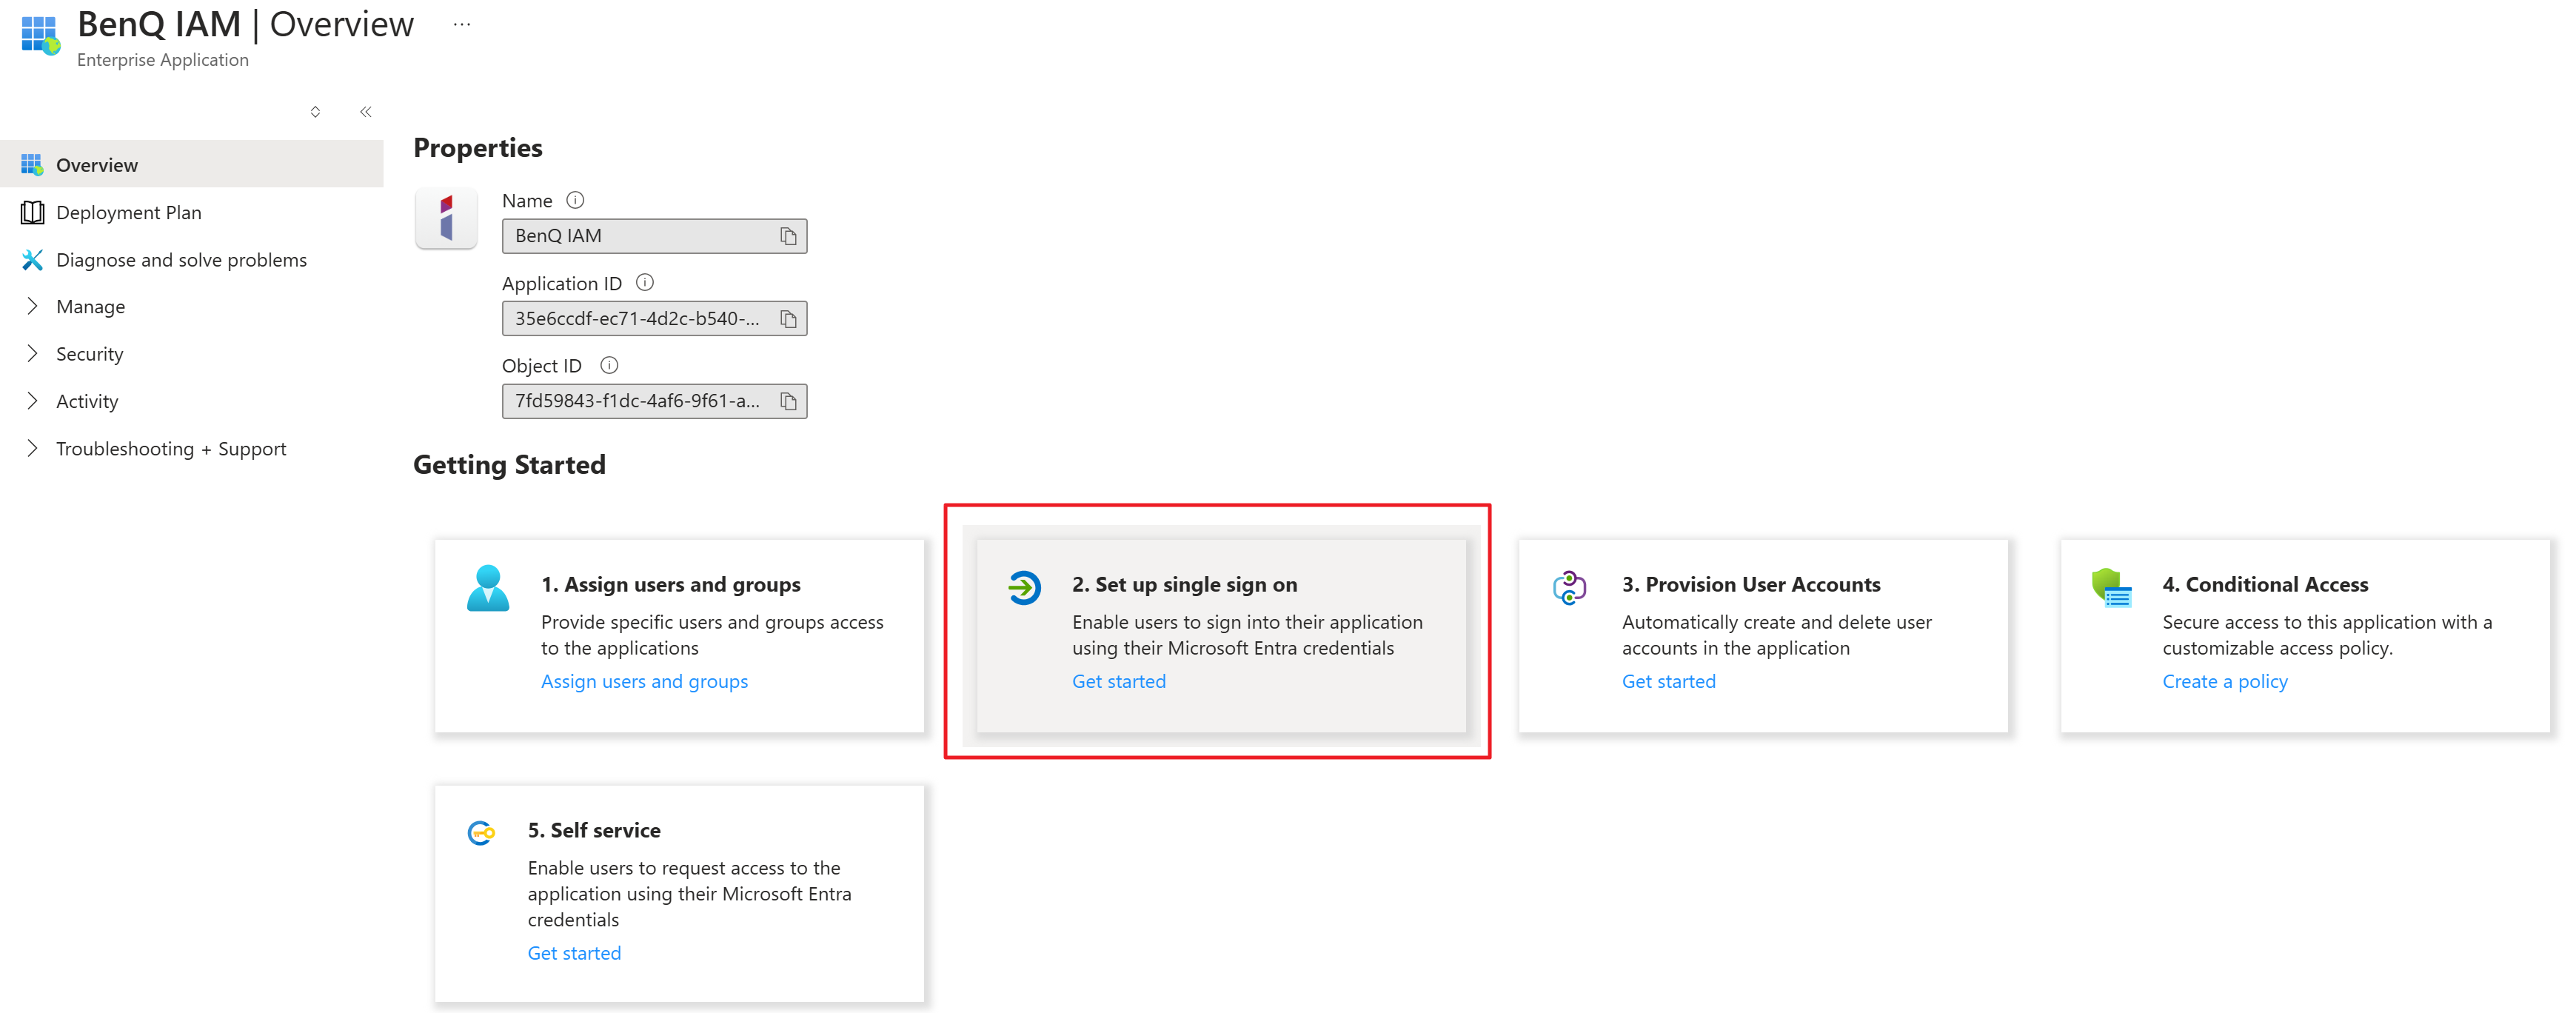Expand Troubleshooting + Support section

[x=170, y=449]
